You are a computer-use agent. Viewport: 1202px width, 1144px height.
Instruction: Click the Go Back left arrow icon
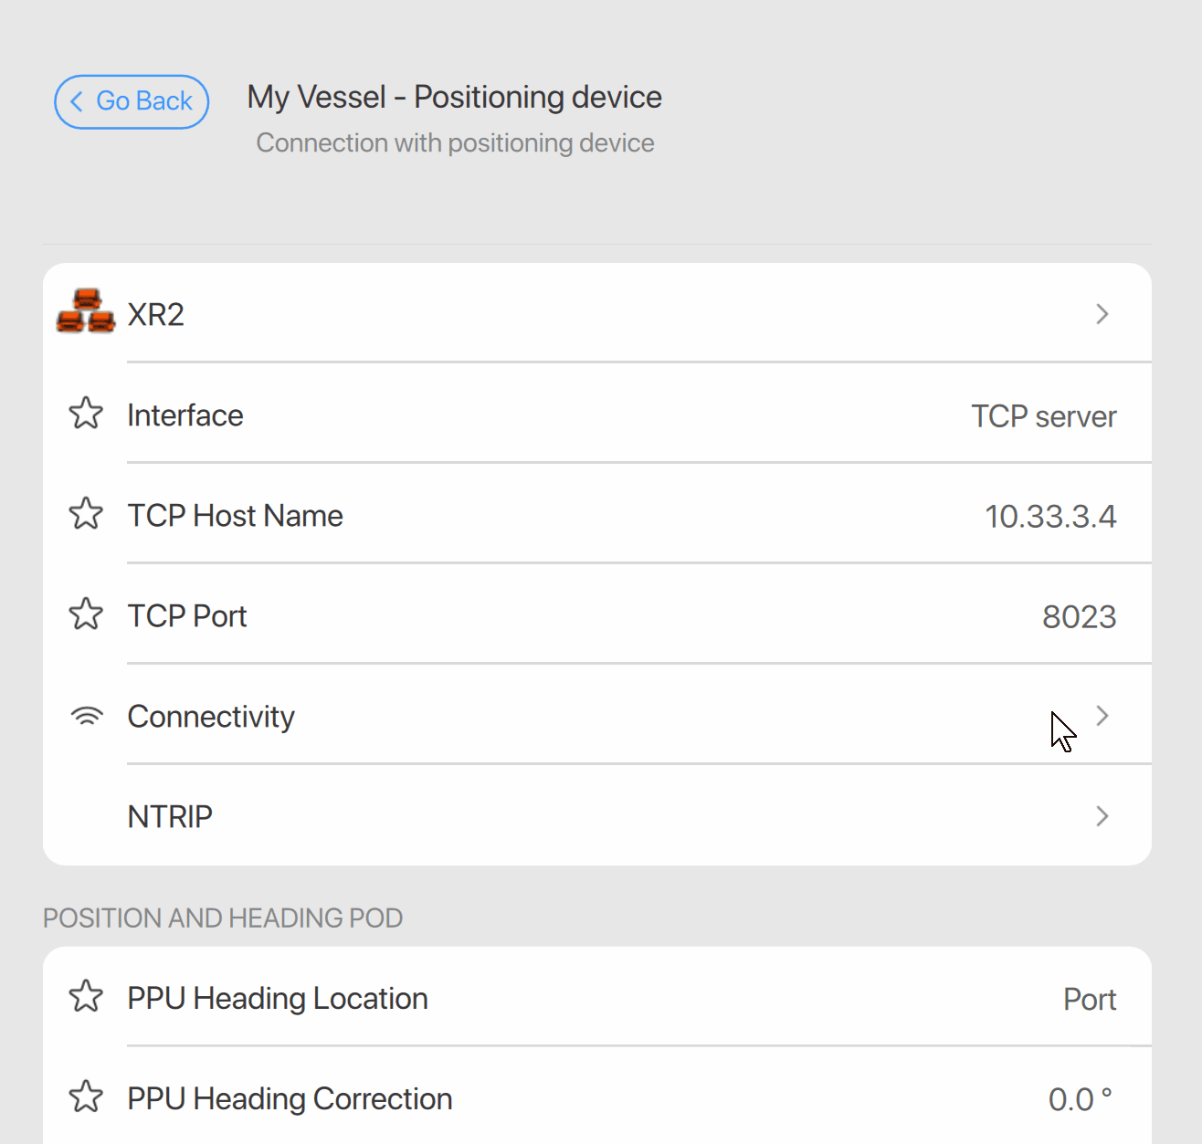pos(77,101)
